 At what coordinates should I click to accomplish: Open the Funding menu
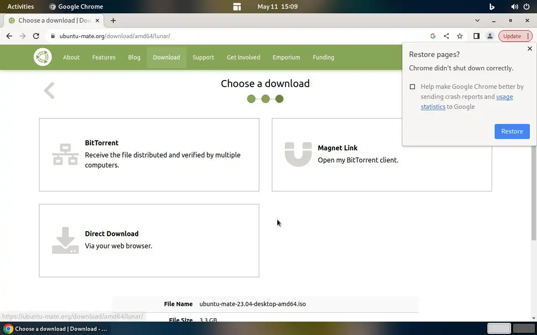(323, 57)
